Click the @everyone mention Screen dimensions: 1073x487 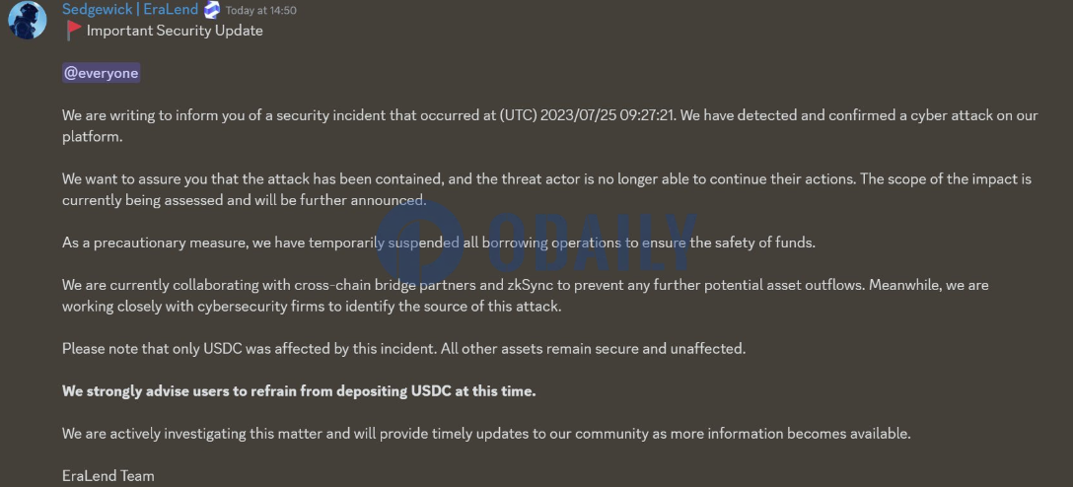[x=102, y=73]
